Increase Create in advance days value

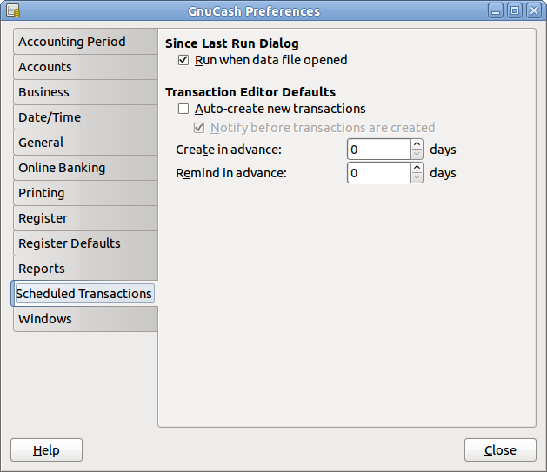click(x=417, y=144)
